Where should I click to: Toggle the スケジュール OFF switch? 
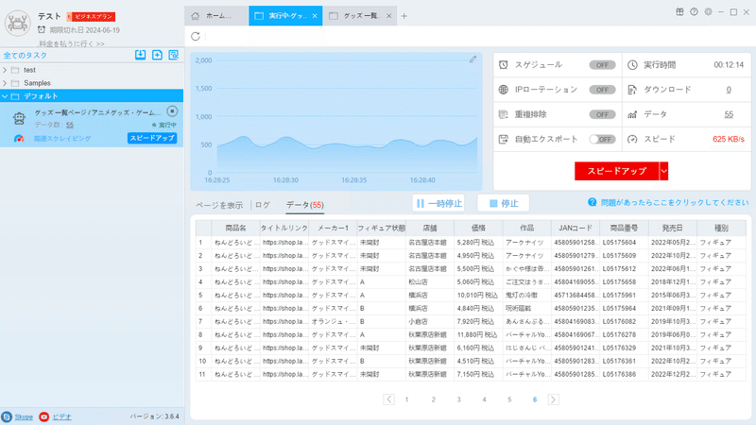(x=602, y=65)
